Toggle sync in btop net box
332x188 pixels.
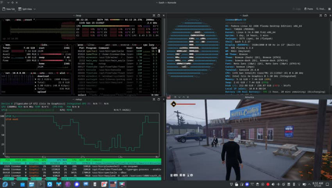point(34,73)
